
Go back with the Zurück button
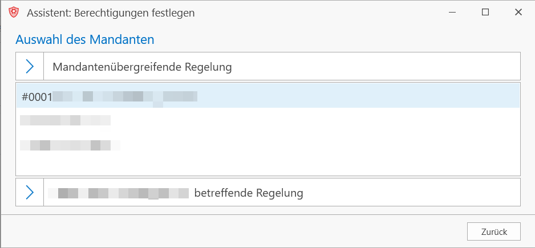pyautogui.click(x=494, y=231)
